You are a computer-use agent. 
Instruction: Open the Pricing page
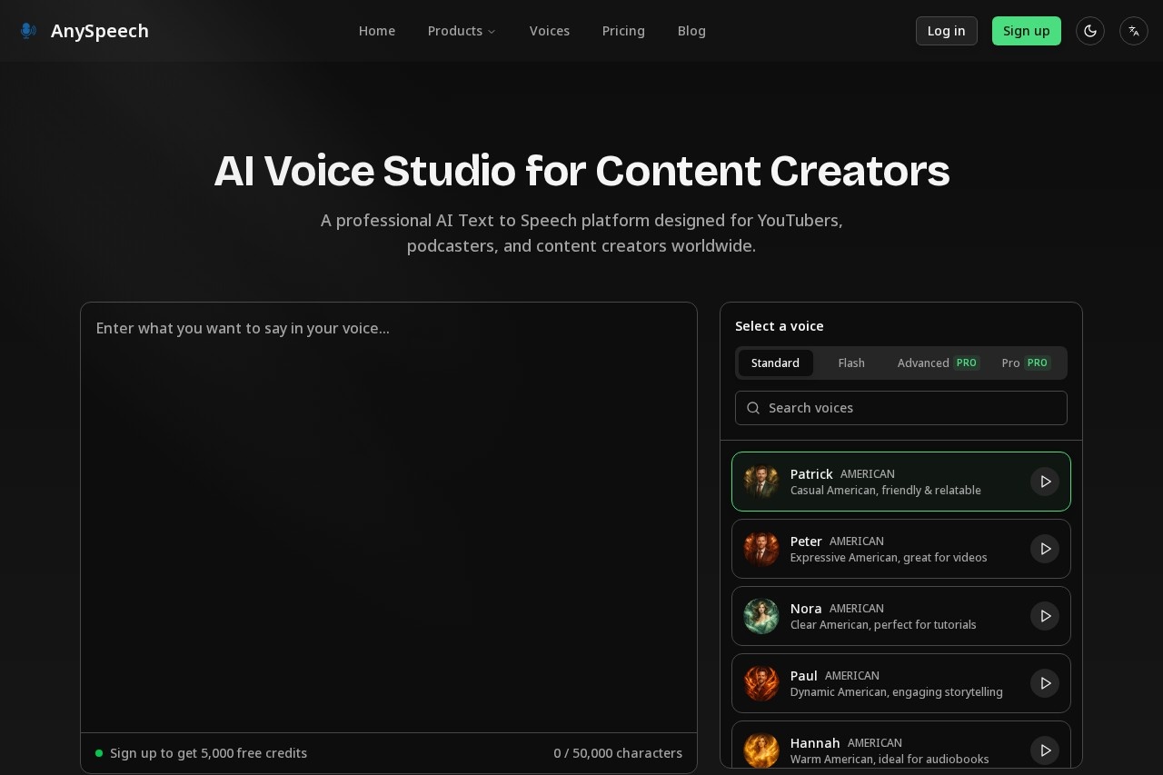click(x=623, y=31)
